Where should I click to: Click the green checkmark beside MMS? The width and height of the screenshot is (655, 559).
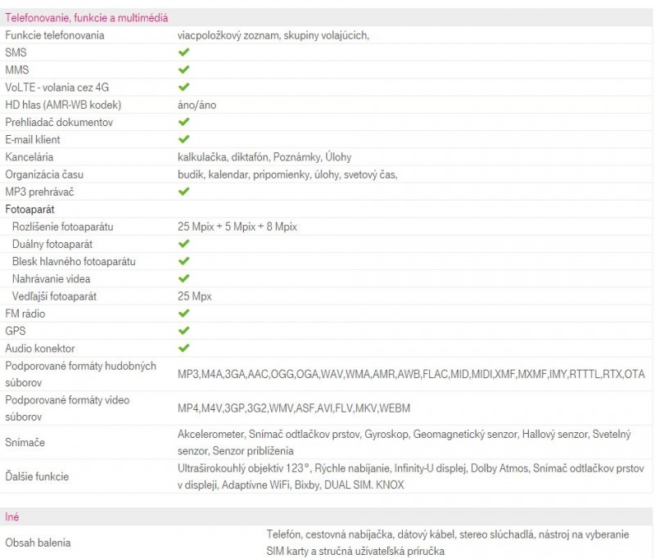pos(183,70)
